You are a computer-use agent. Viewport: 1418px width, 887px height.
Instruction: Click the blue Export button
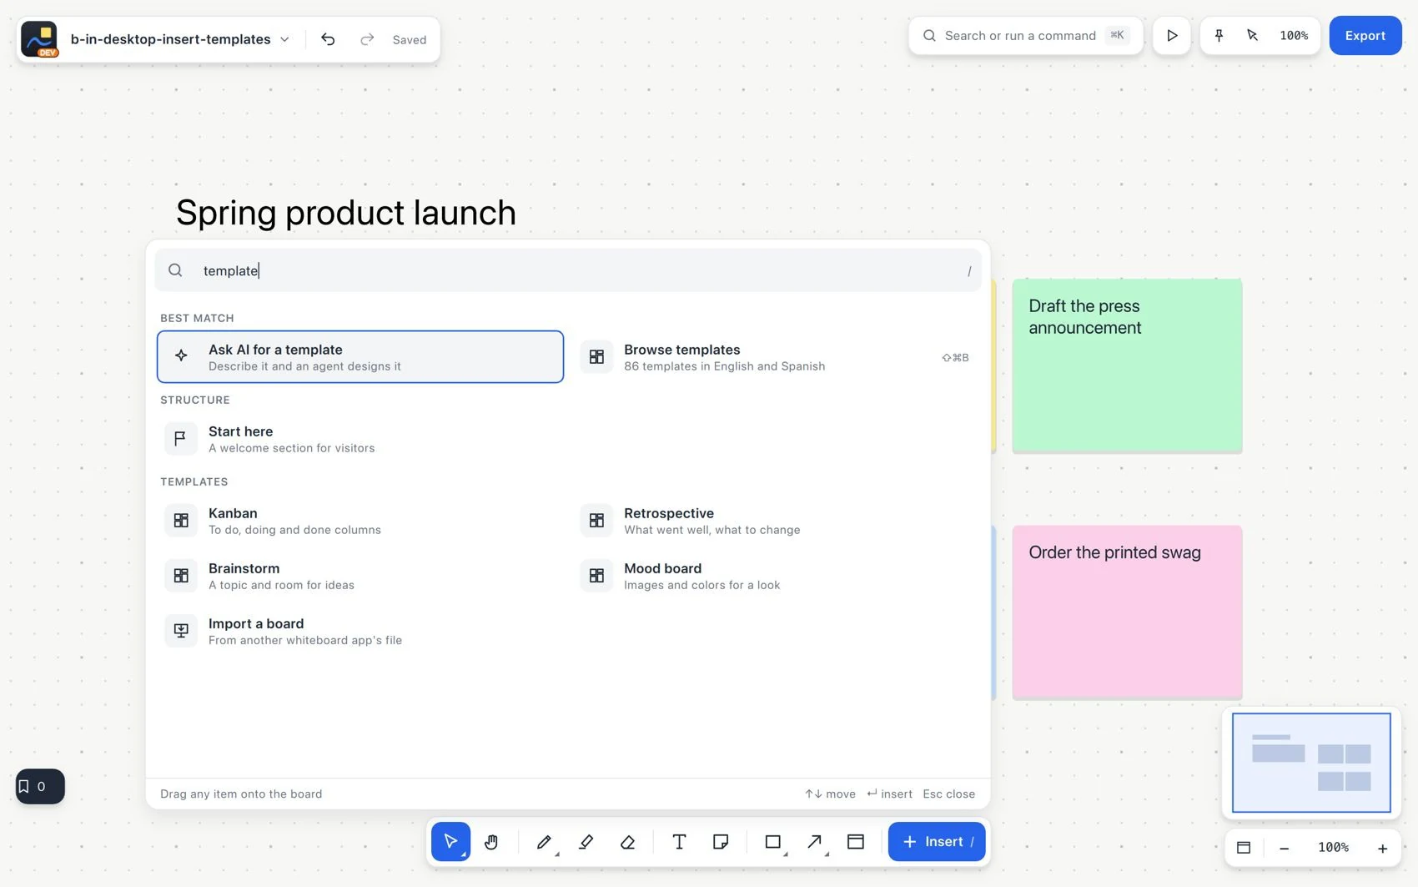pyautogui.click(x=1365, y=35)
